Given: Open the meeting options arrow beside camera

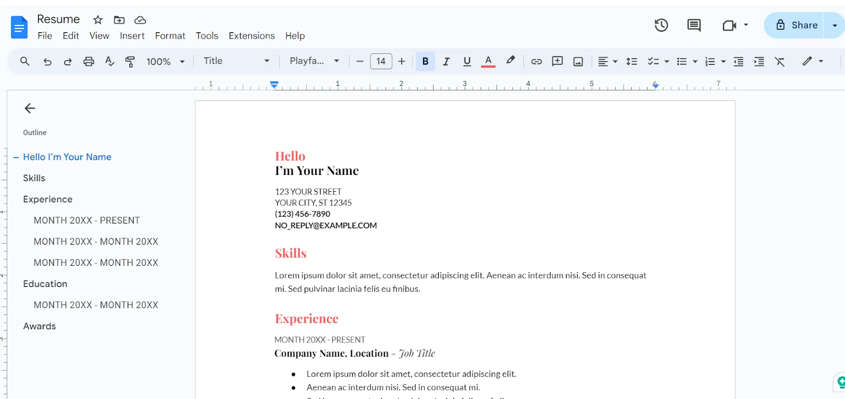Looking at the screenshot, I should coord(746,25).
